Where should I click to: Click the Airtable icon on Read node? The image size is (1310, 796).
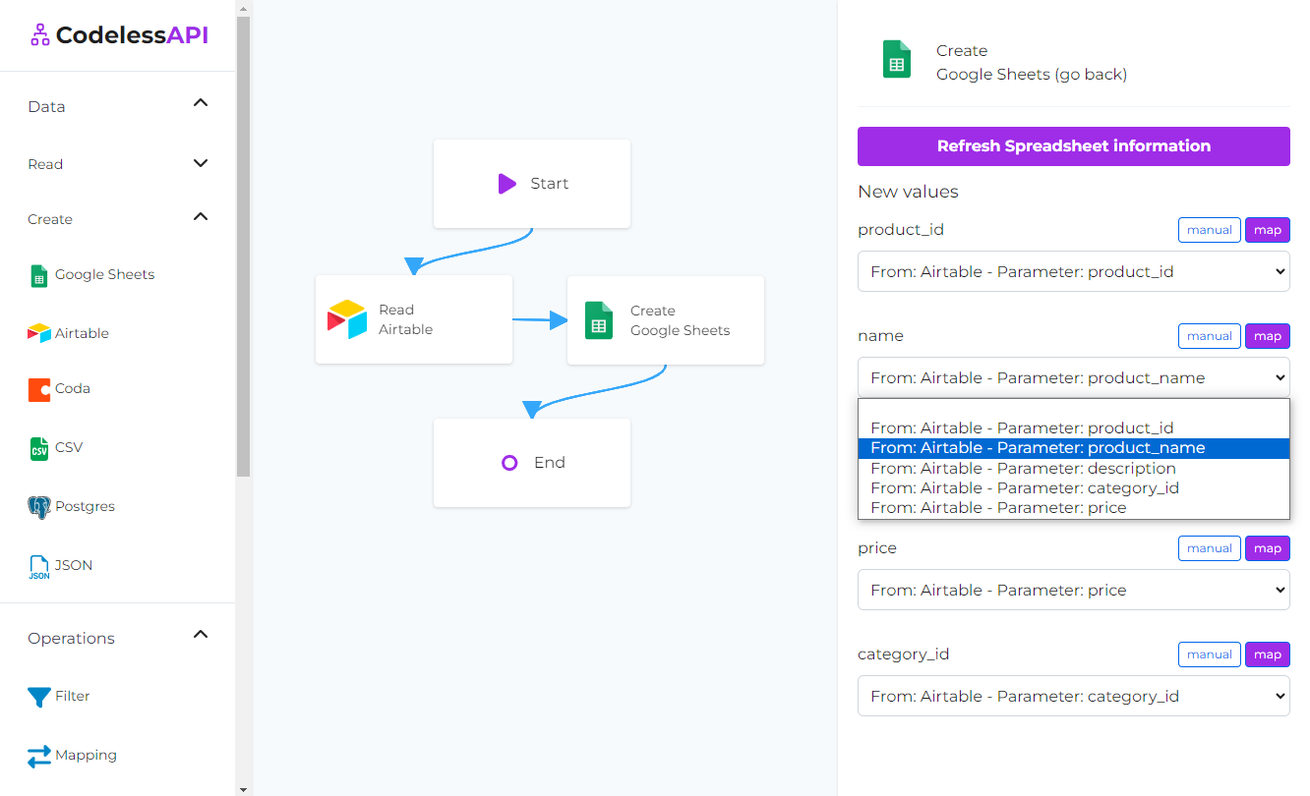(347, 319)
